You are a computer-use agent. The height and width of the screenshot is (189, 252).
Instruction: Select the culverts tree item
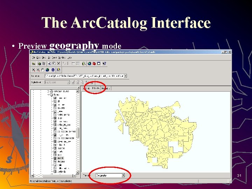click(x=61, y=108)
